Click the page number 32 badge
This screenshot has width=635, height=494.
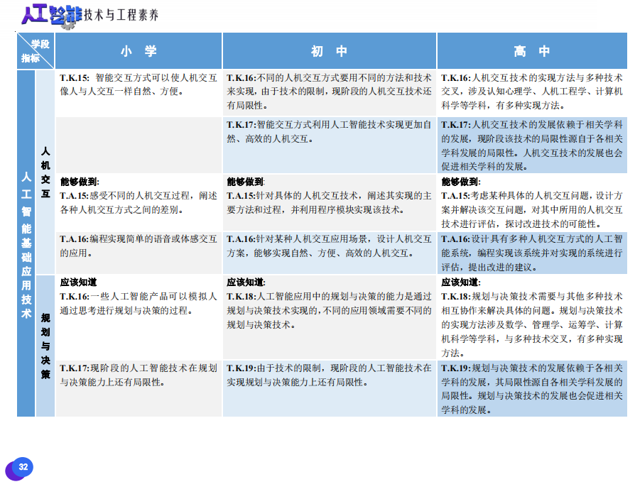pyautogui.click(x=23, y=467)
